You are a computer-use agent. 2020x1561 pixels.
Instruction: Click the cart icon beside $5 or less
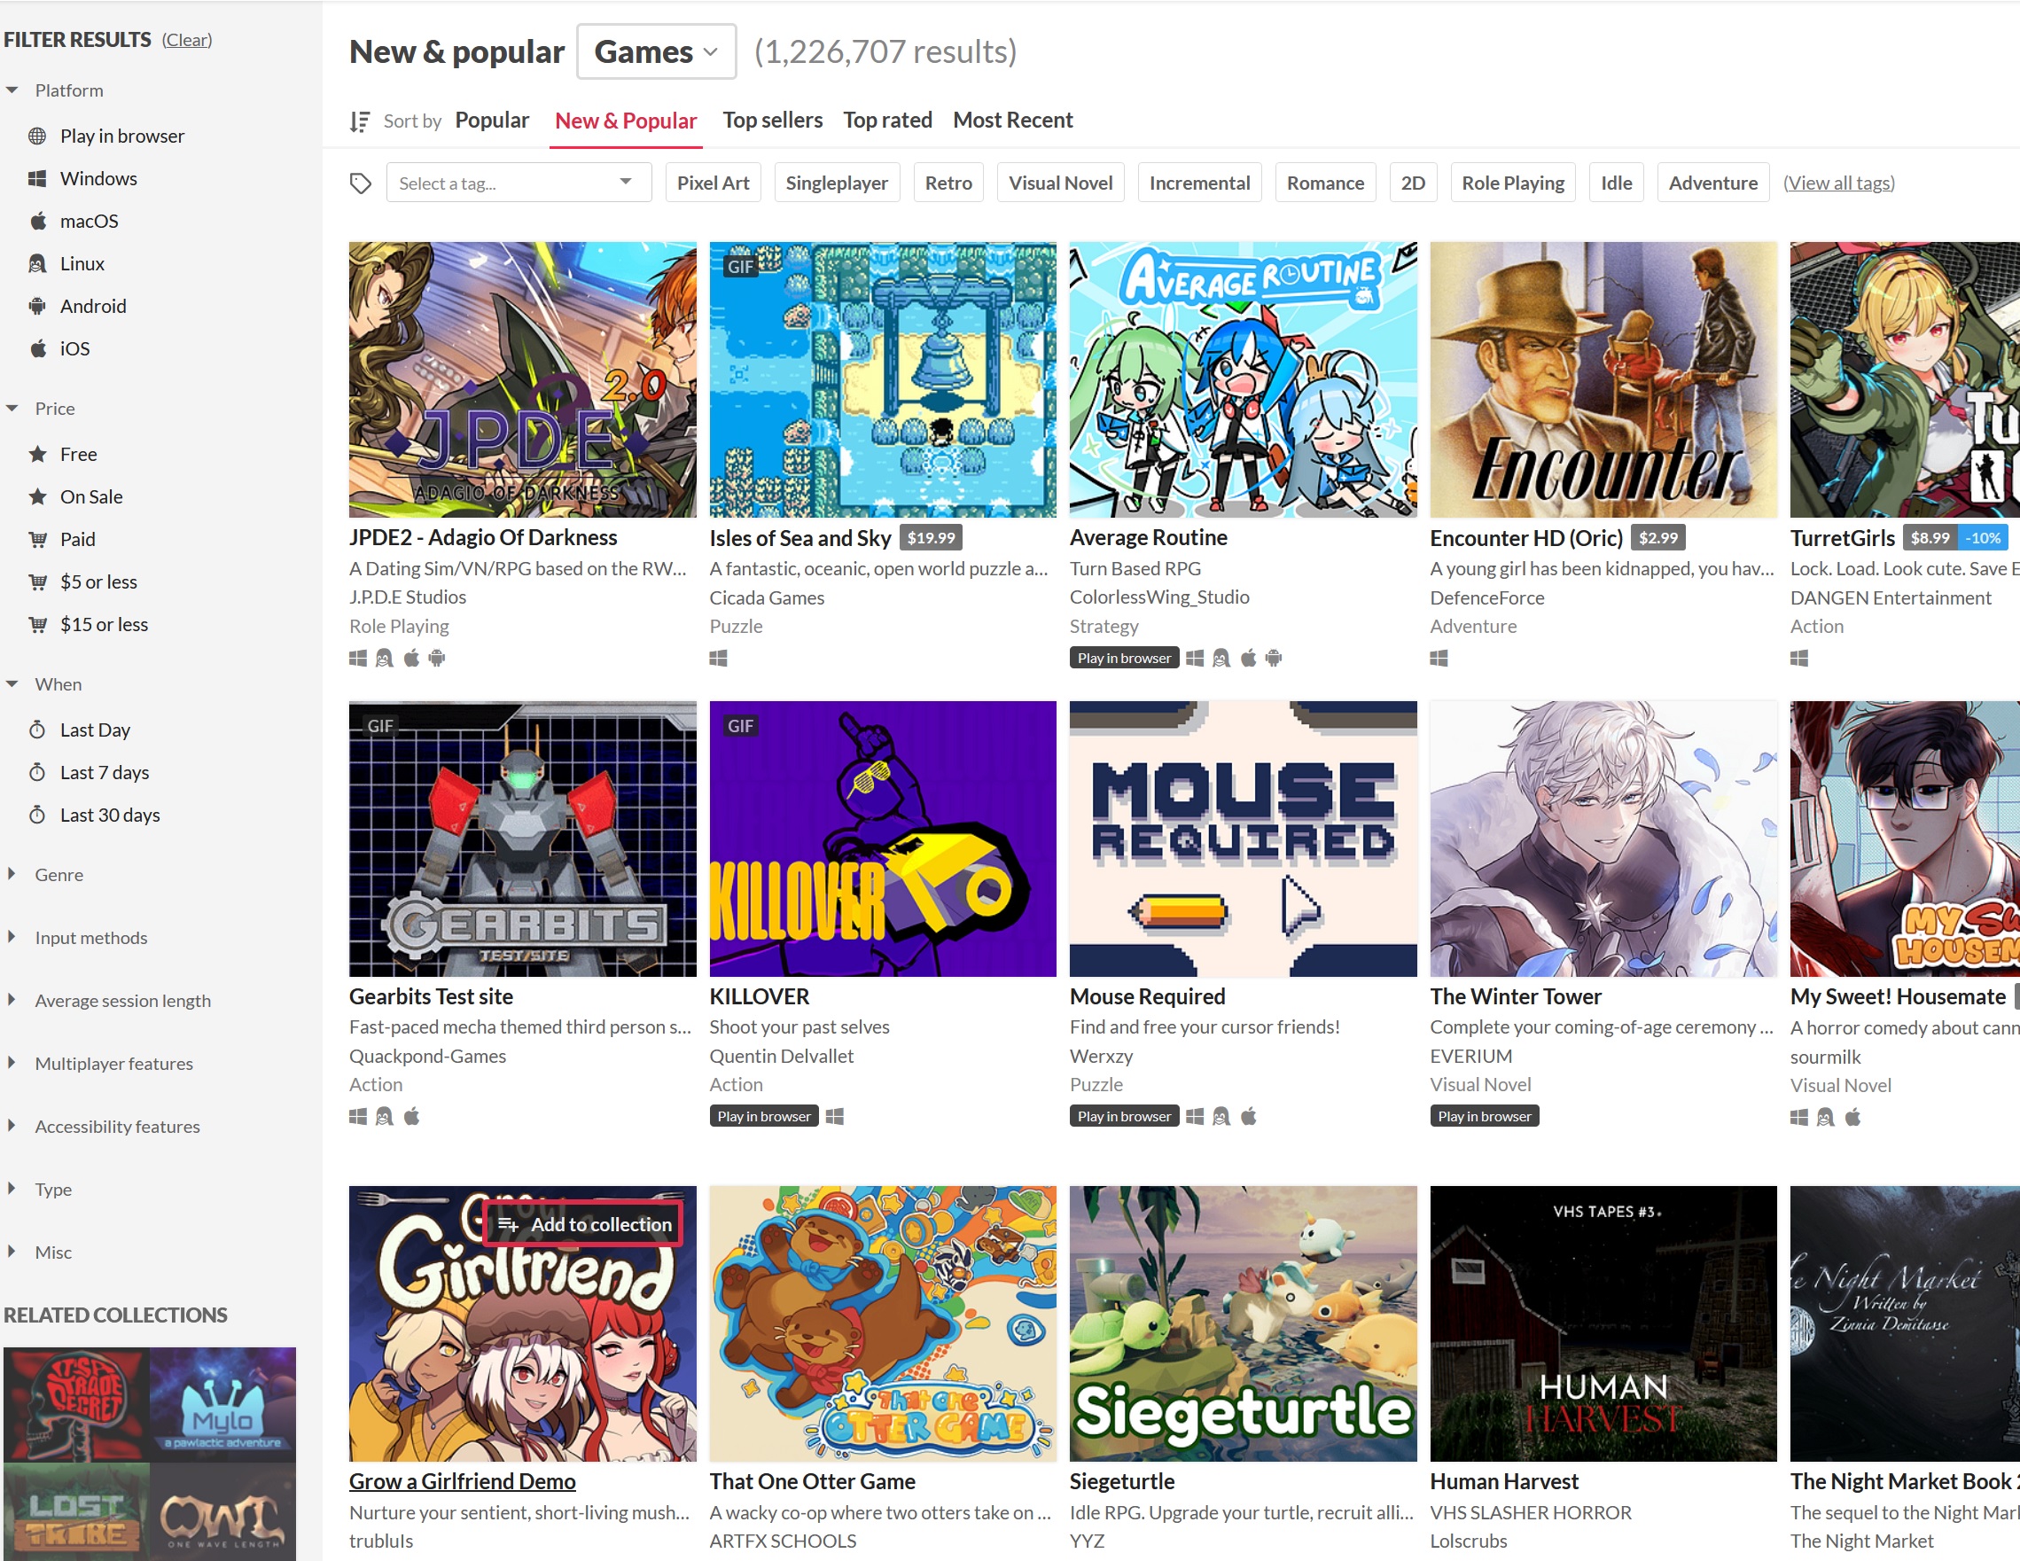pos(37,581)
